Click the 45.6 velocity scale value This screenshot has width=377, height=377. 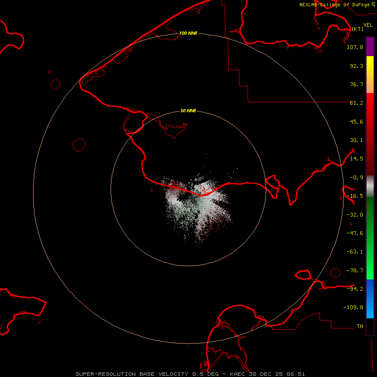point(356,121)
